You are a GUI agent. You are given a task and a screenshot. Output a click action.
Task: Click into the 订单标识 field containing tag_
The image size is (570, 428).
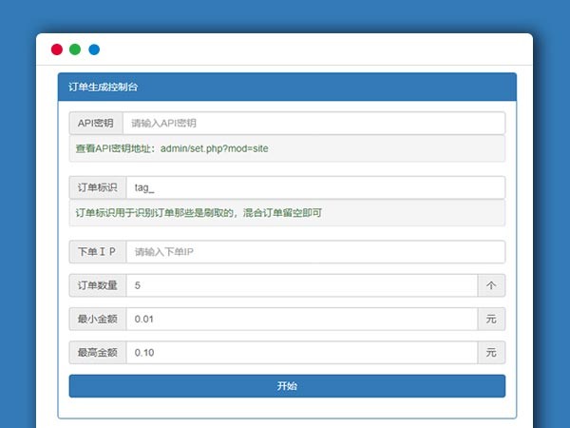[x=313, y=187]
